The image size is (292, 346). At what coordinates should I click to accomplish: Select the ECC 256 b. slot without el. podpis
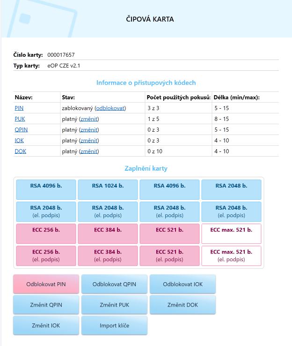(x=46, y=233)
